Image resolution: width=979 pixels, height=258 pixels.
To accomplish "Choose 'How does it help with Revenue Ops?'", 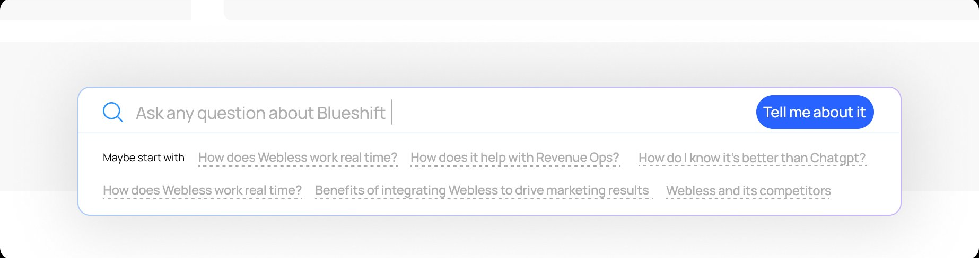I will tap(514, 158).
